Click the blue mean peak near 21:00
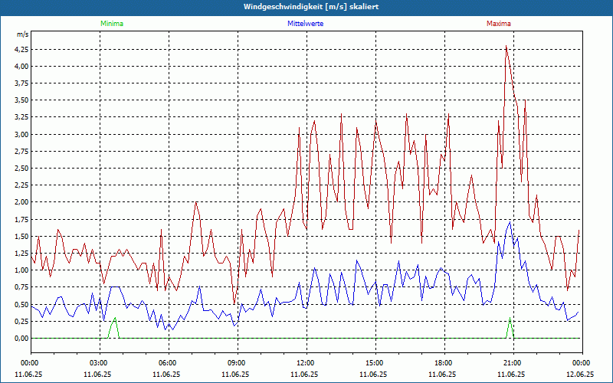This screenshot has width=613, height=383. click(510, 222)
